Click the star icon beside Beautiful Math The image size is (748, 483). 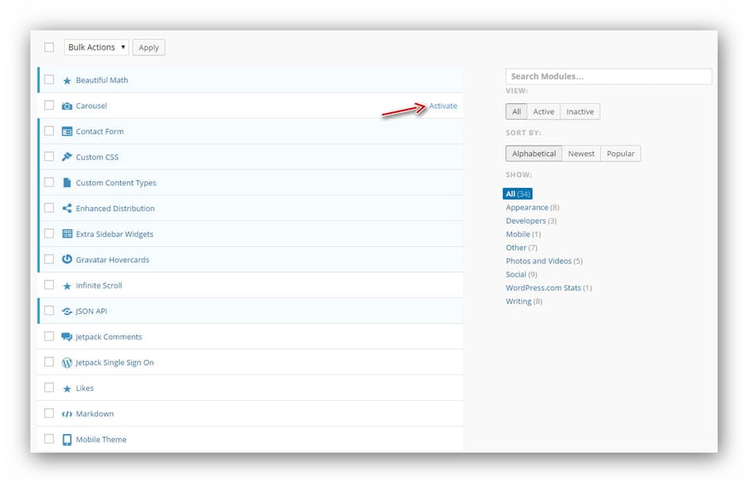pyautogui.click(x=66, y=81)
